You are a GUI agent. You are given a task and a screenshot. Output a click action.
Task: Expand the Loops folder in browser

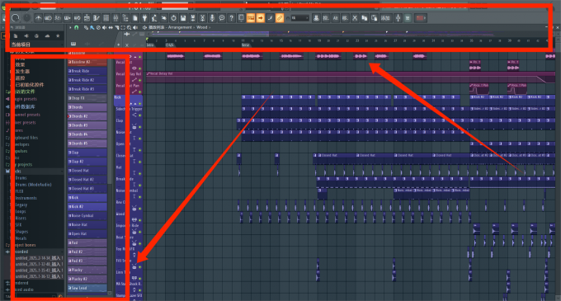[21, 212]
